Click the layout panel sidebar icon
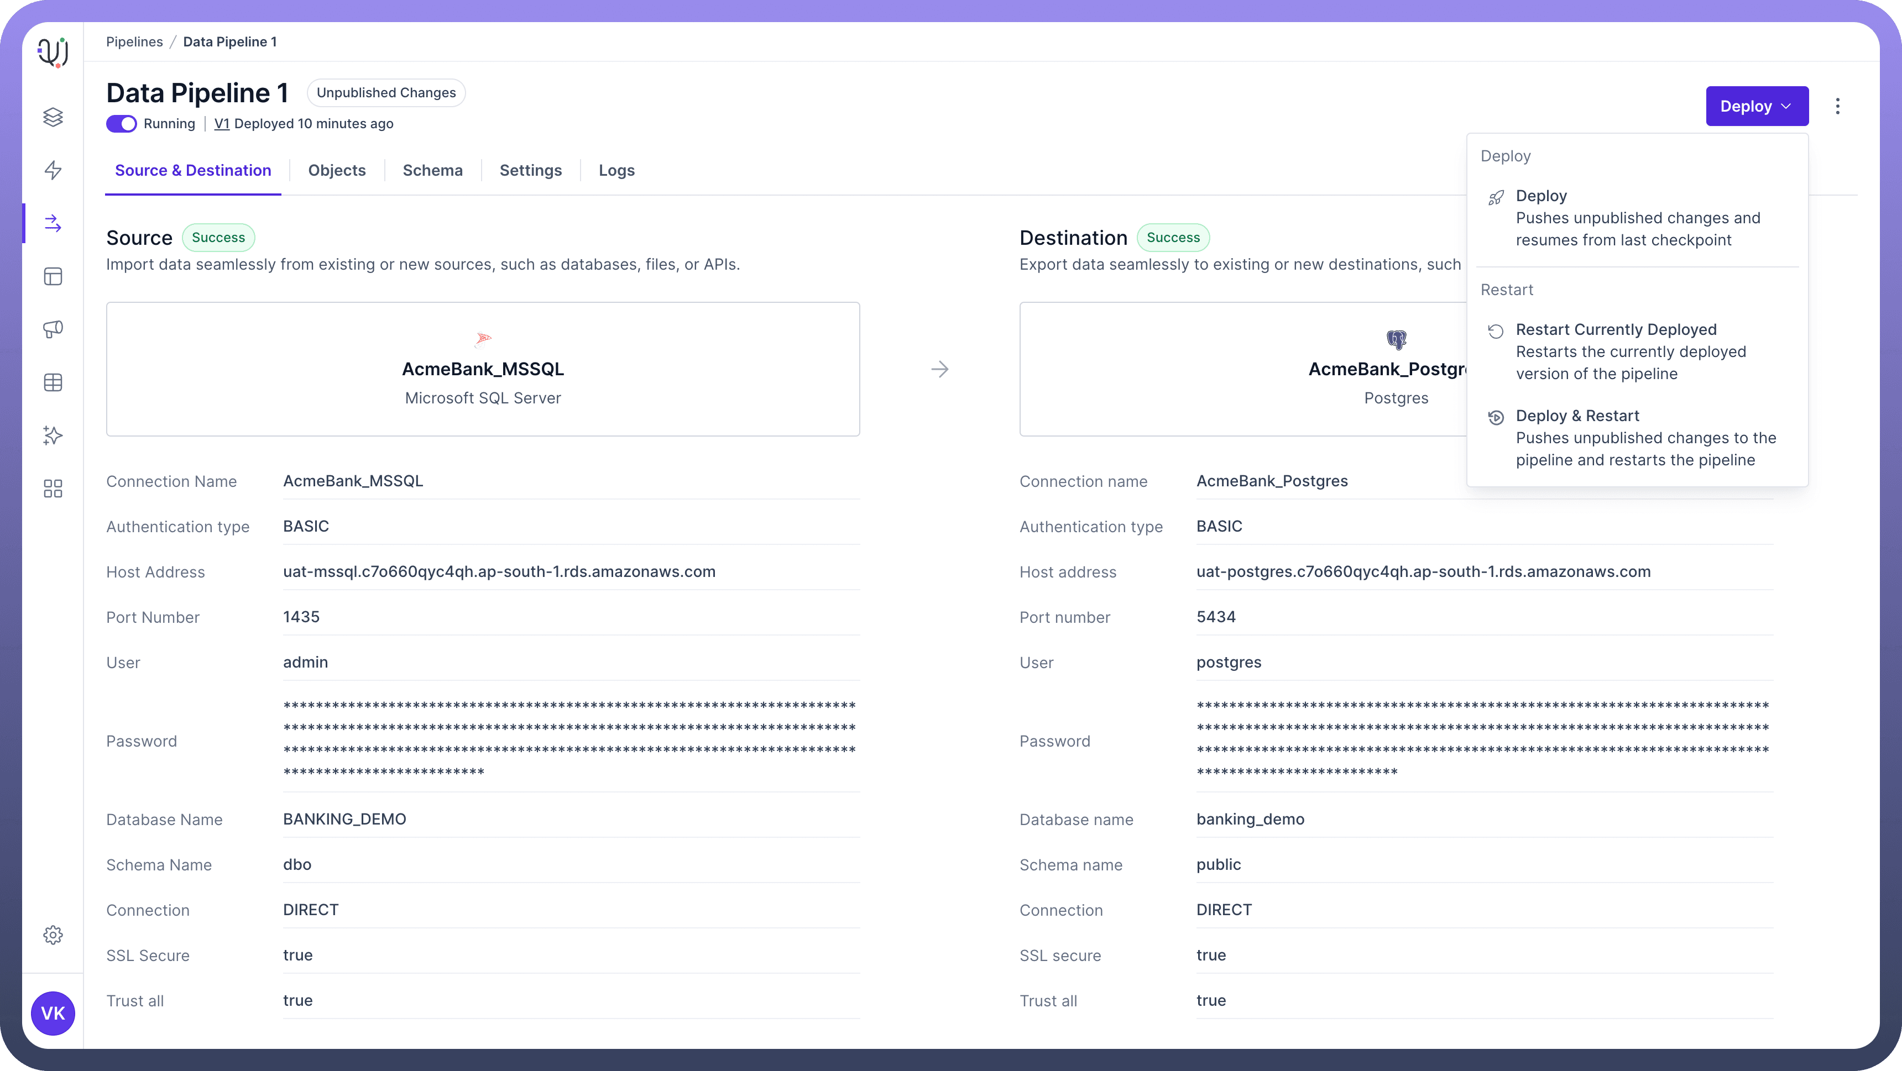The height and width of the screenshot is (1071, 1902). 53,277
